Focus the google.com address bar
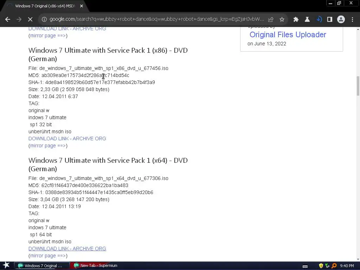 tap(156, 19)
